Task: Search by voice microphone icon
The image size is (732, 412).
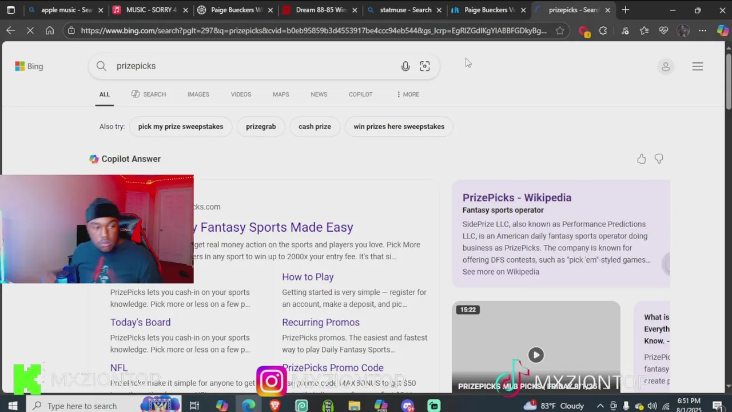Action: 405,66
